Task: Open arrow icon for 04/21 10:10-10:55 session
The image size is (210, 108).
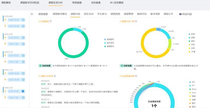Action: 23,55
